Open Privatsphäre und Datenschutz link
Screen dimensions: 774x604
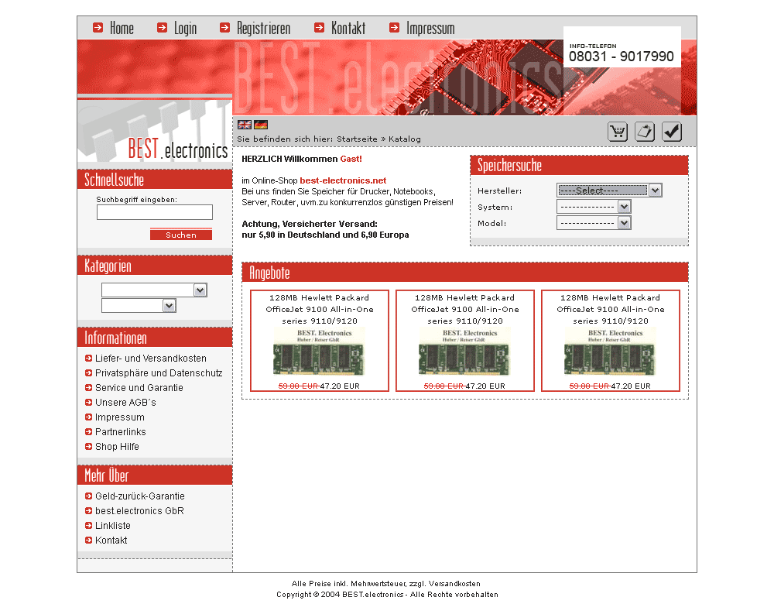click(159, 373)
